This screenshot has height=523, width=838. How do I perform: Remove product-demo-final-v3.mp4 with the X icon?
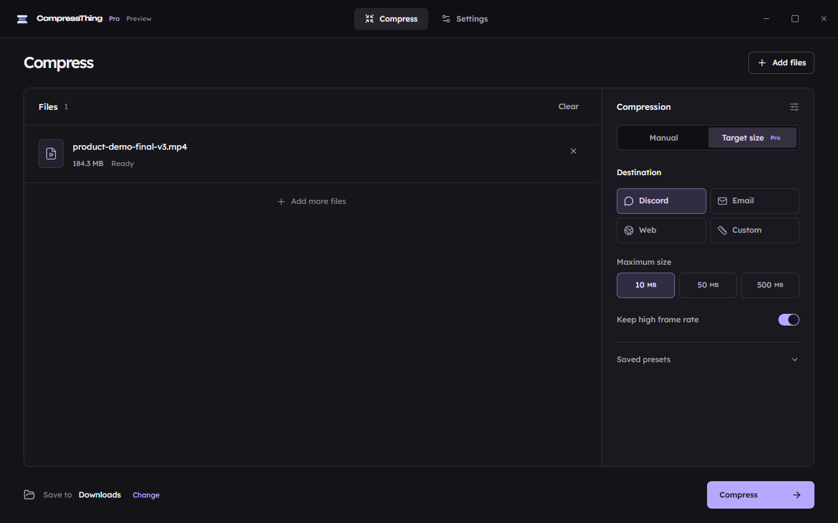[574, 151]
